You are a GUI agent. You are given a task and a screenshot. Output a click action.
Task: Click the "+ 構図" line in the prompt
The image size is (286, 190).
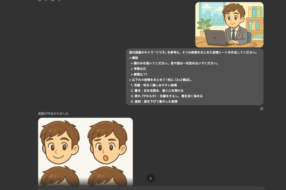(x=134, y=58)
